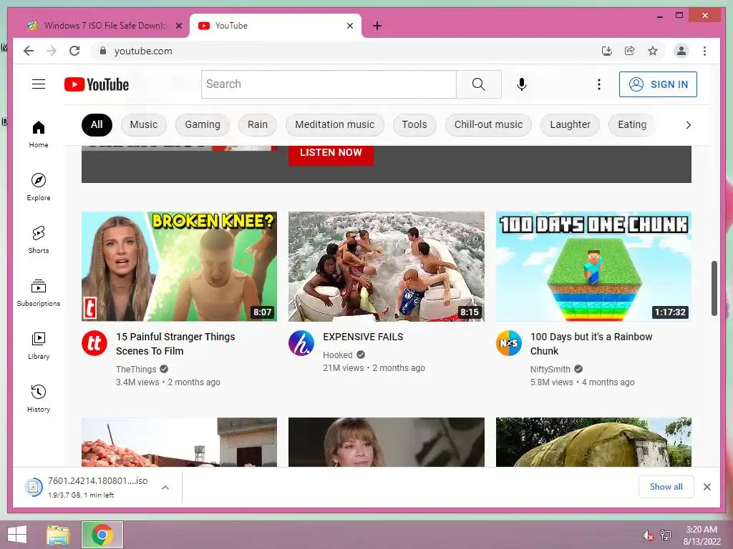This screenshot has width=733, height=549.
Task: Open NiftySmith channel avatar
Action: pos(509,343)
